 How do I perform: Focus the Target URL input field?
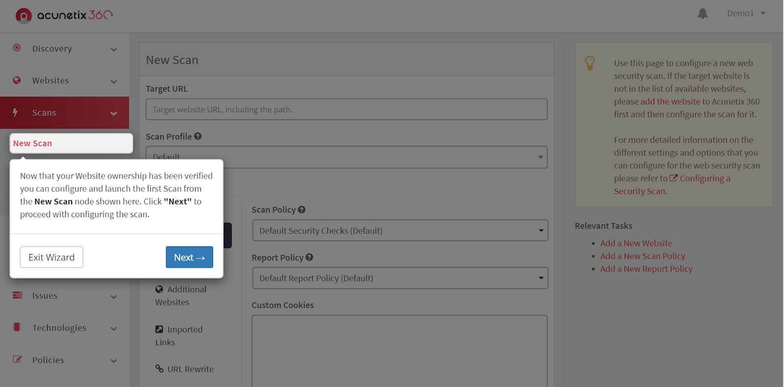pos(346,109)
